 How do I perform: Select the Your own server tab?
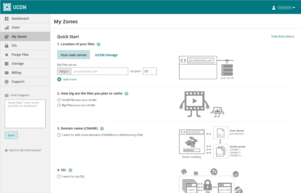tap(73, 55)
